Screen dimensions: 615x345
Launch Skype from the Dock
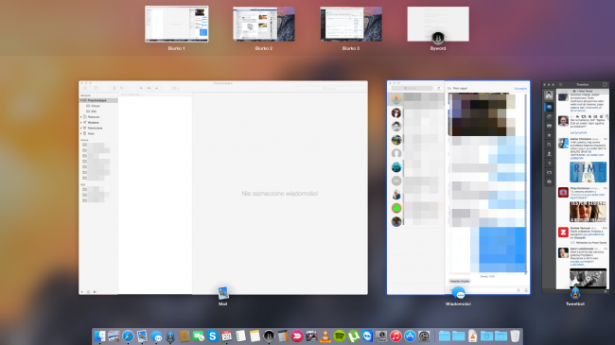[213, 336]
